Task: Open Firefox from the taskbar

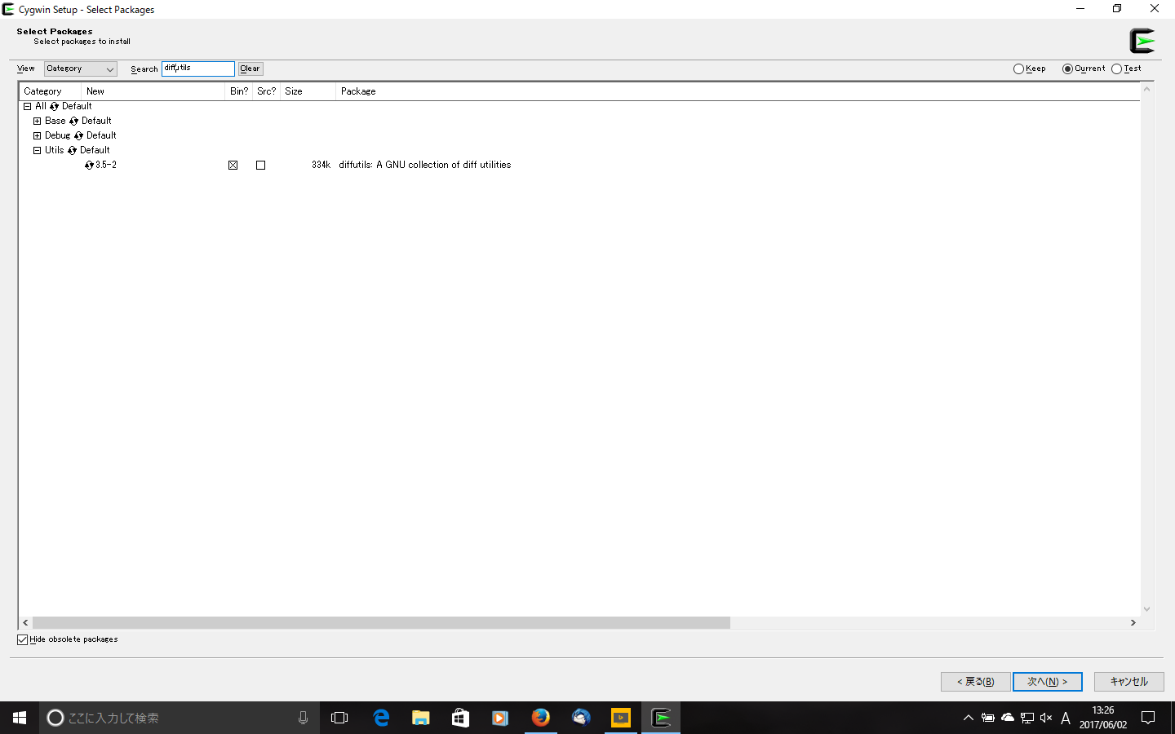Action: click(540, 718)
